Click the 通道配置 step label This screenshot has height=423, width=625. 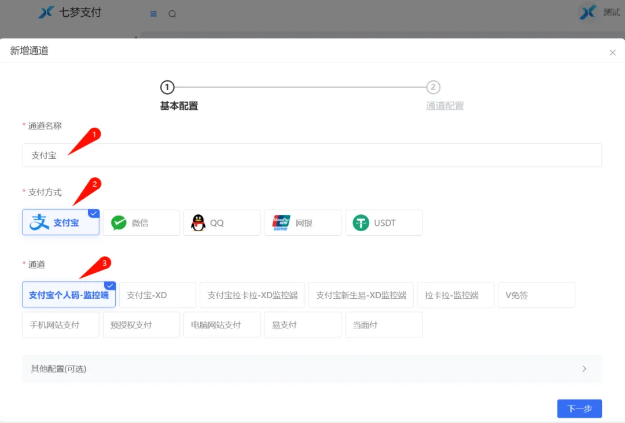coord(445,106)
